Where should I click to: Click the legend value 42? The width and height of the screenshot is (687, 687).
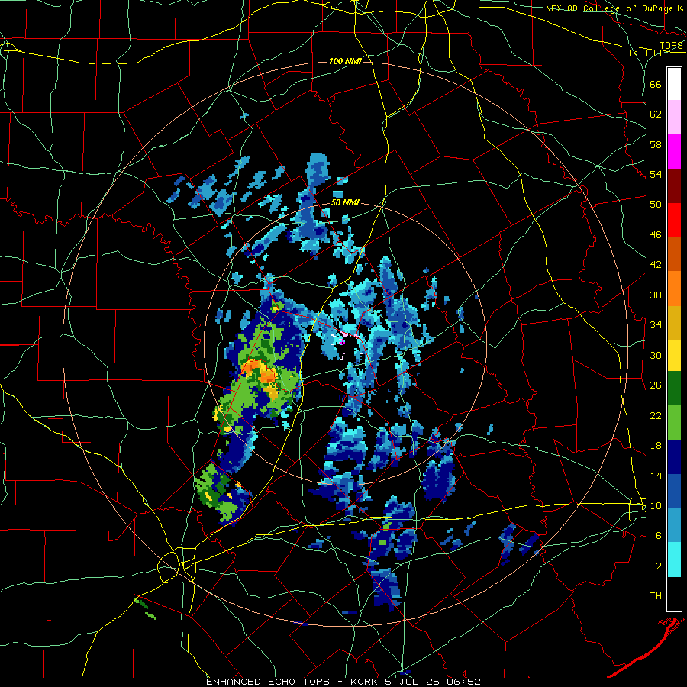coord(656,265)
